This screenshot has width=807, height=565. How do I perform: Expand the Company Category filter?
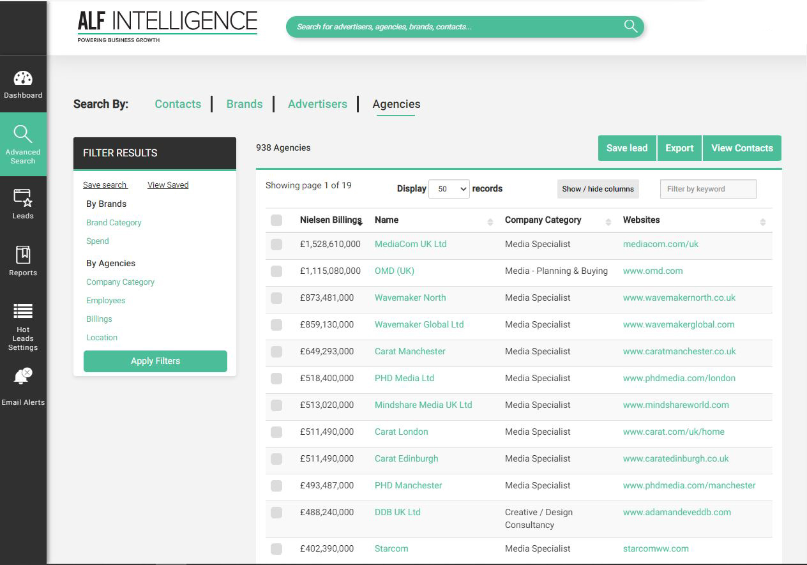pos(121,282)
